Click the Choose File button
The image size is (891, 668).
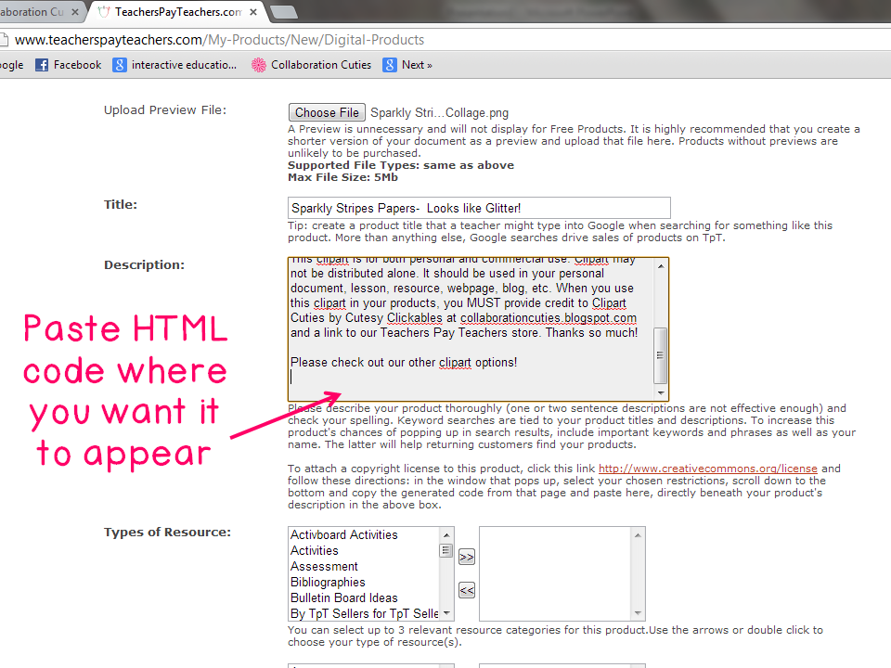point(327,111)
